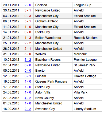This screenshot has width=104, height=114.
Task: Click the Oldham Athletic opponent cell
Action: (53, 21)
